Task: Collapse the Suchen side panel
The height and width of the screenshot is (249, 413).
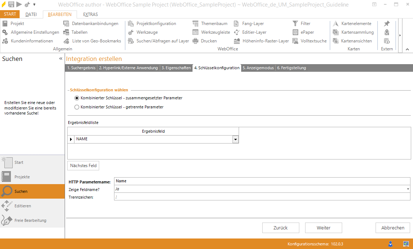Action: click(61, 59)
